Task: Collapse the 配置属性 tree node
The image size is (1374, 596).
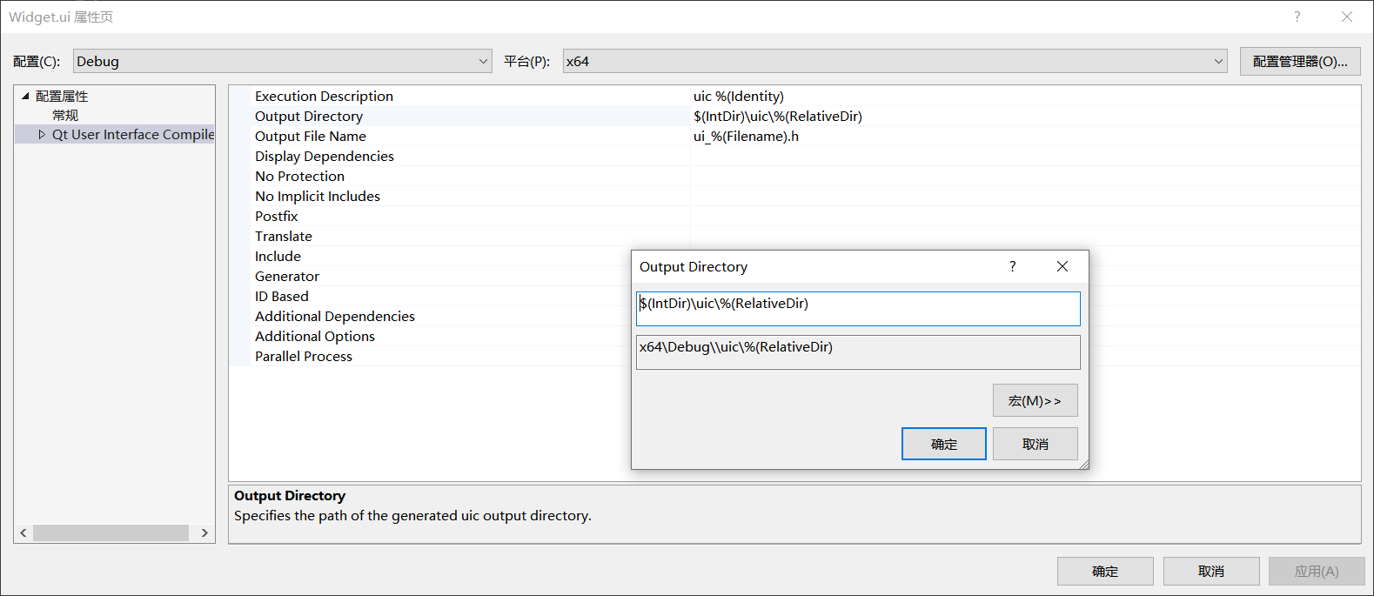Action: (25, 96)
